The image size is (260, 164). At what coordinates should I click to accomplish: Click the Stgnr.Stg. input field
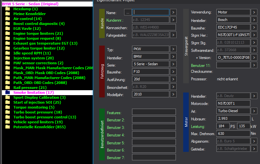pos(233,42)
